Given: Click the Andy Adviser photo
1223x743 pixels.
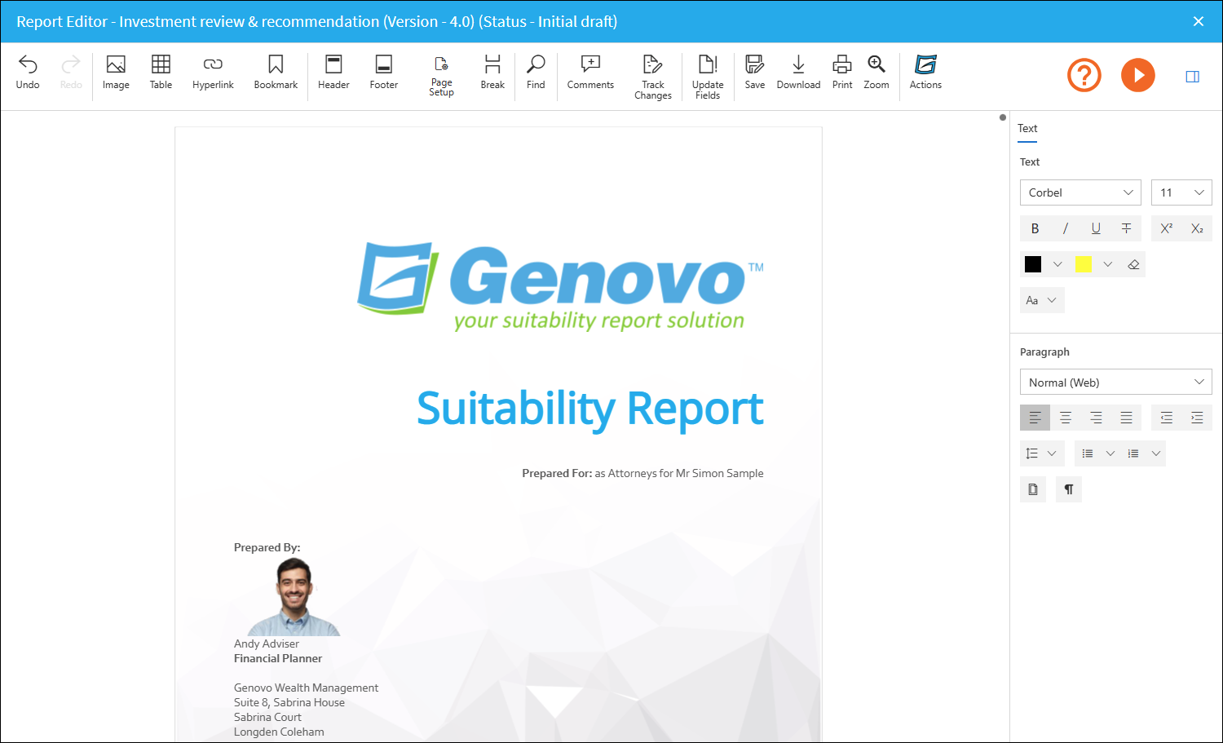Looking at the screenshot, I should click(x=294, y=597).
